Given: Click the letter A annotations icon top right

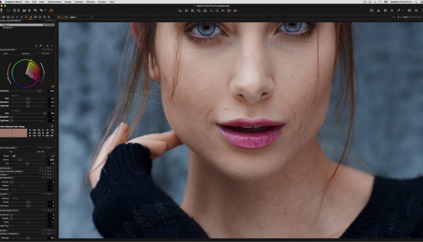Looking at the screenshot, I should (392, 11).
